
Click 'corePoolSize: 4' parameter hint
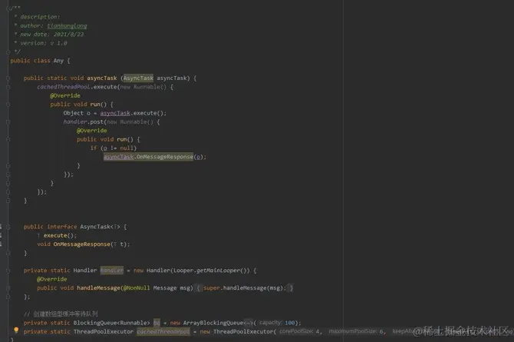(300, 331)
